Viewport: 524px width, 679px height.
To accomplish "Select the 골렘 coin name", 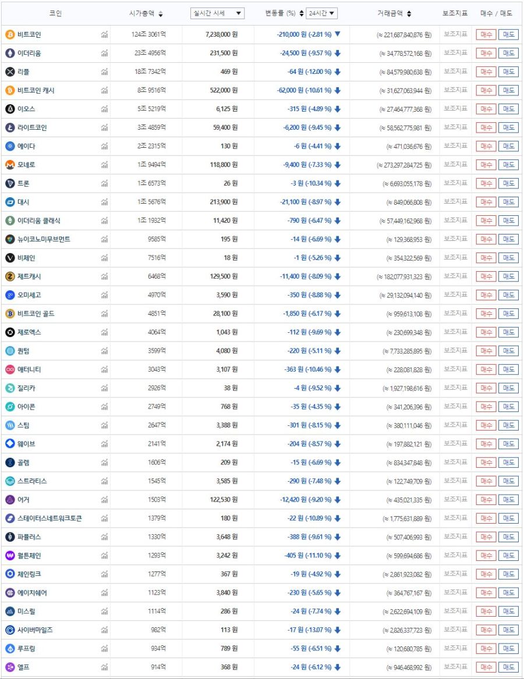I will (x=23, y=463).
